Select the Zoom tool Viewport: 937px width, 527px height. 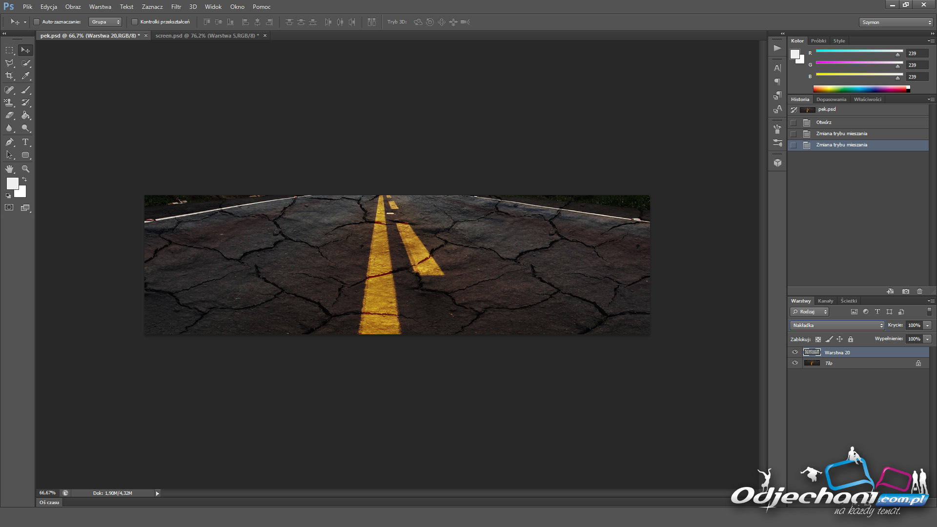tap(25, 169)
